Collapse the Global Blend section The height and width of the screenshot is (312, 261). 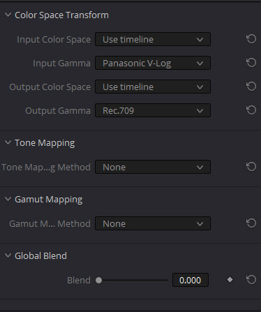pyautogui.click(x=8, y=255)
